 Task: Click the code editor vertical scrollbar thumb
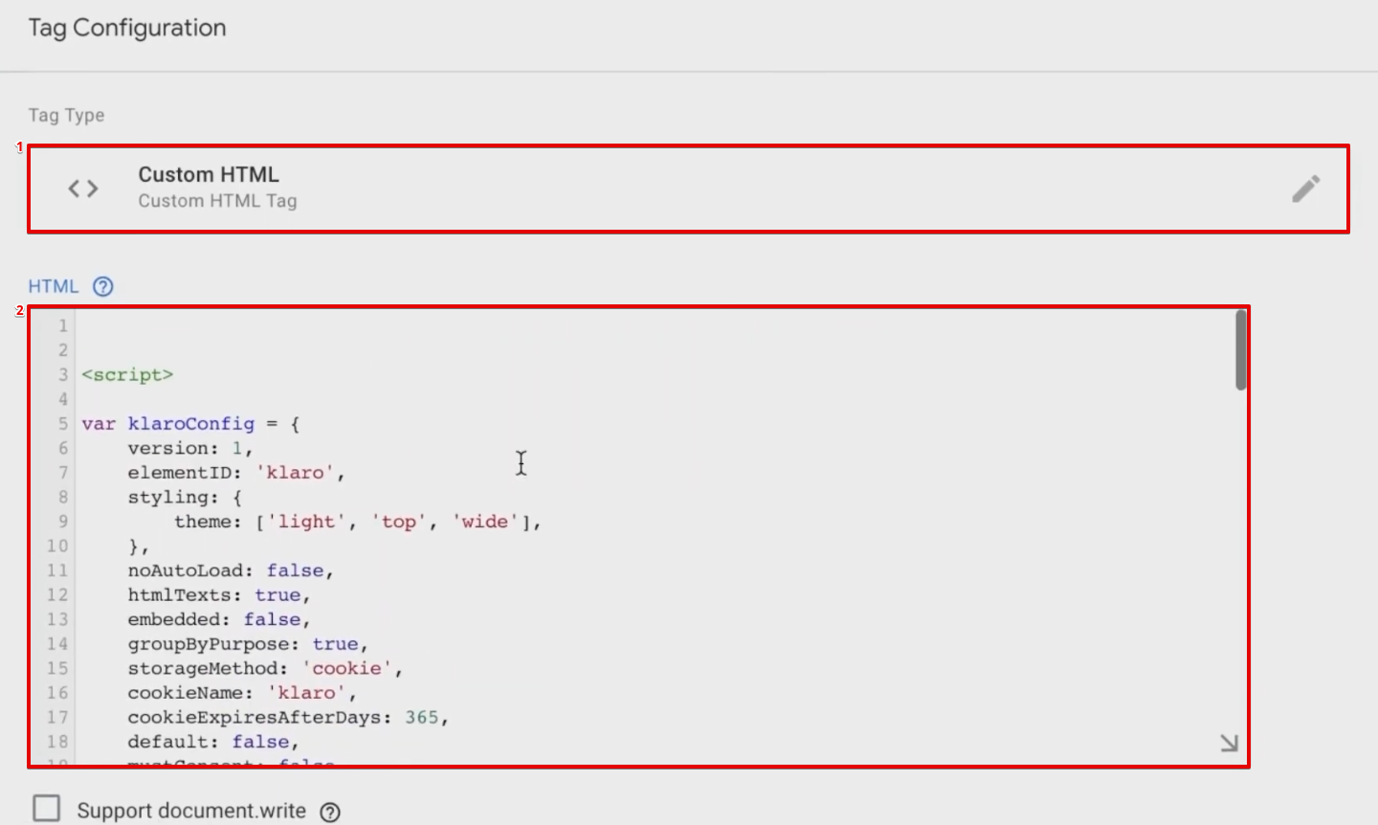[1240, 350]
